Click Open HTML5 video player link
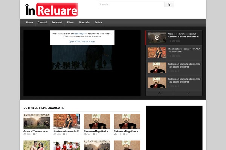The image size is (226, 150). (x=82, y=42)
